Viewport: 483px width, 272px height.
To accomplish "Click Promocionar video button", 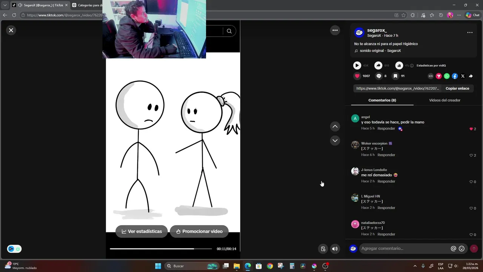I will 199,232.
